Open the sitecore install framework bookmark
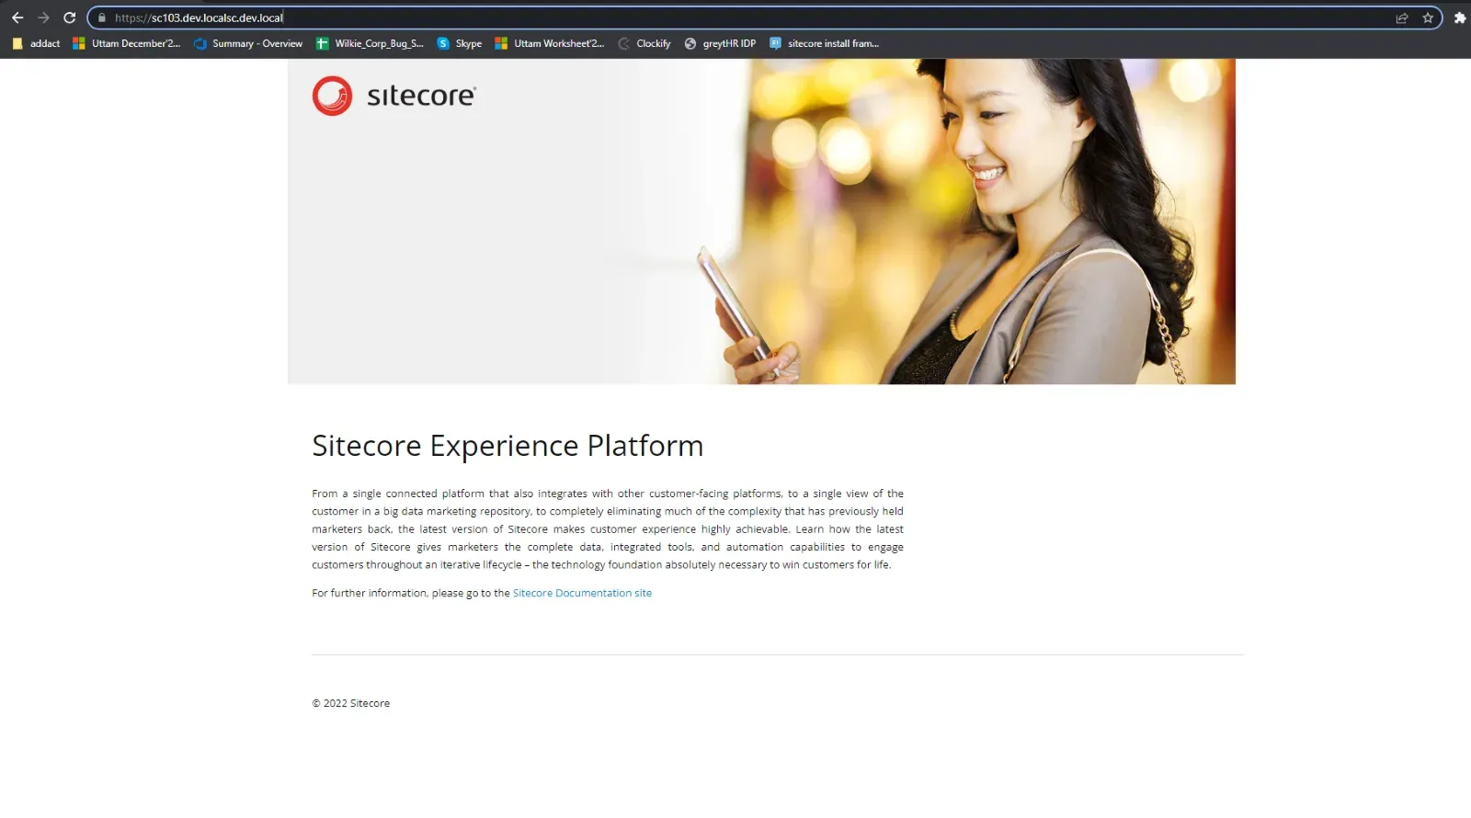The image size is (1471, 818). [x=824, y=43]
